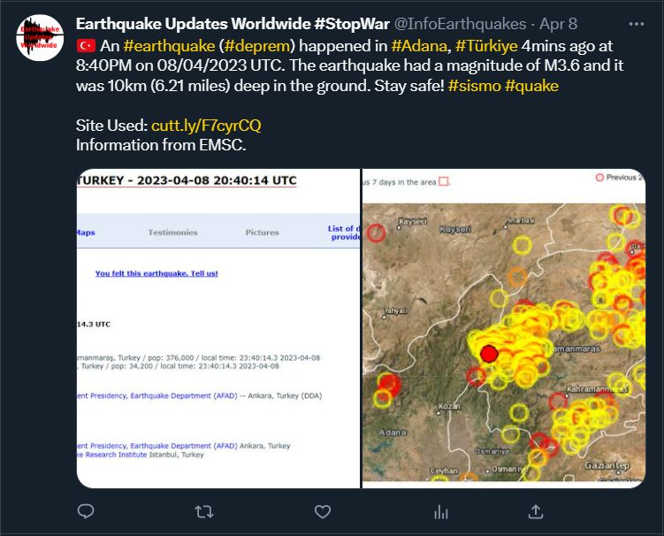Share the tweet via share icon
Screen dimensions: 664x536
[536, 511]
